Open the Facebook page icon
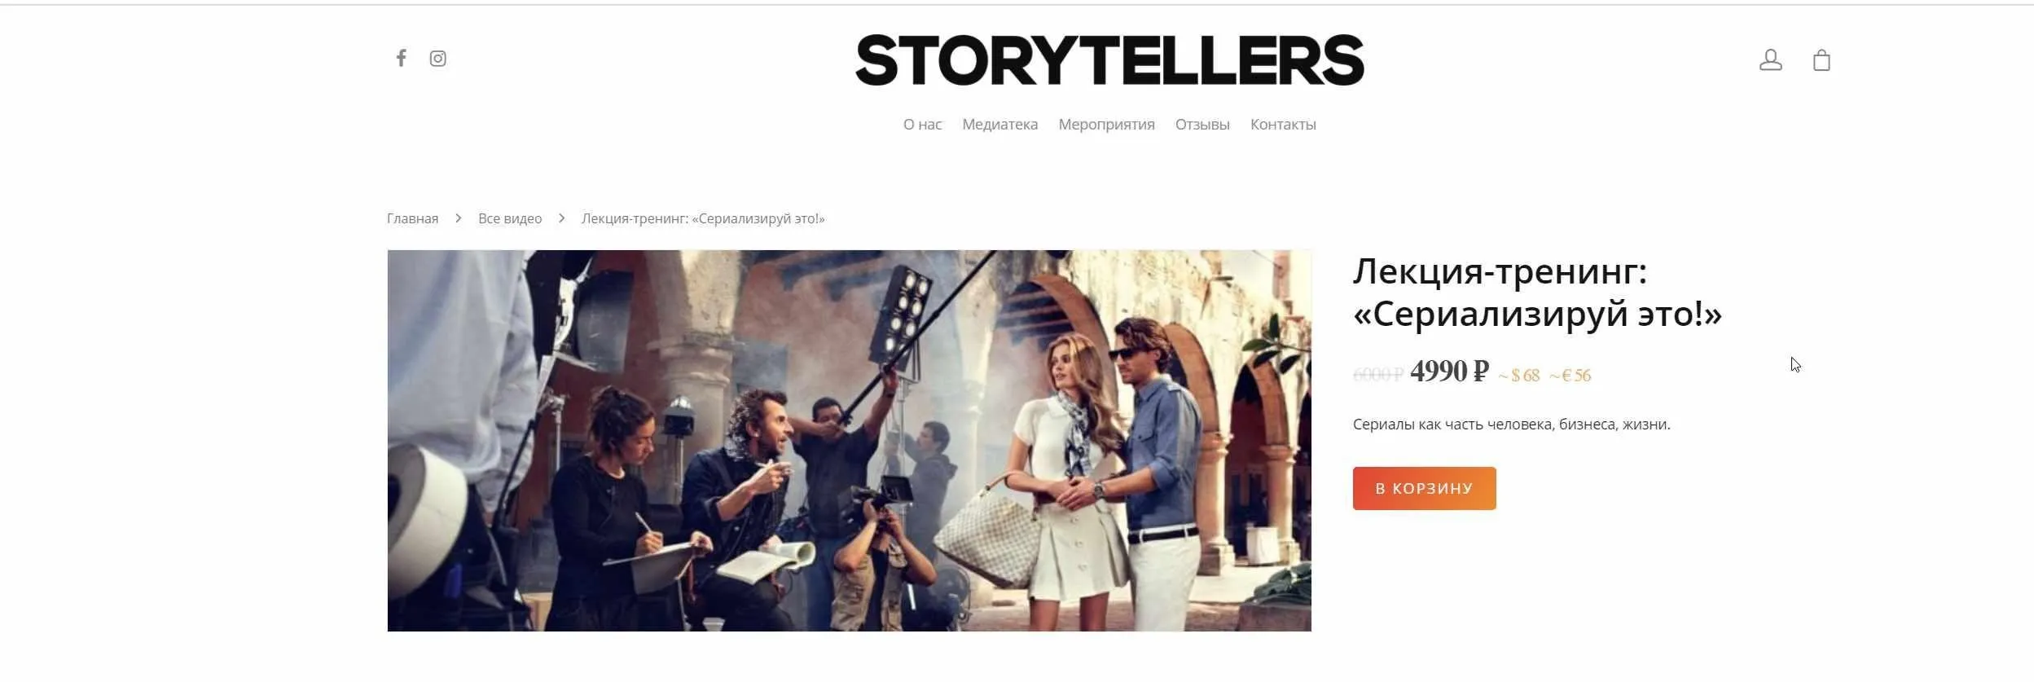Screen dimensions: 2034x682 [x=401, y=58]
